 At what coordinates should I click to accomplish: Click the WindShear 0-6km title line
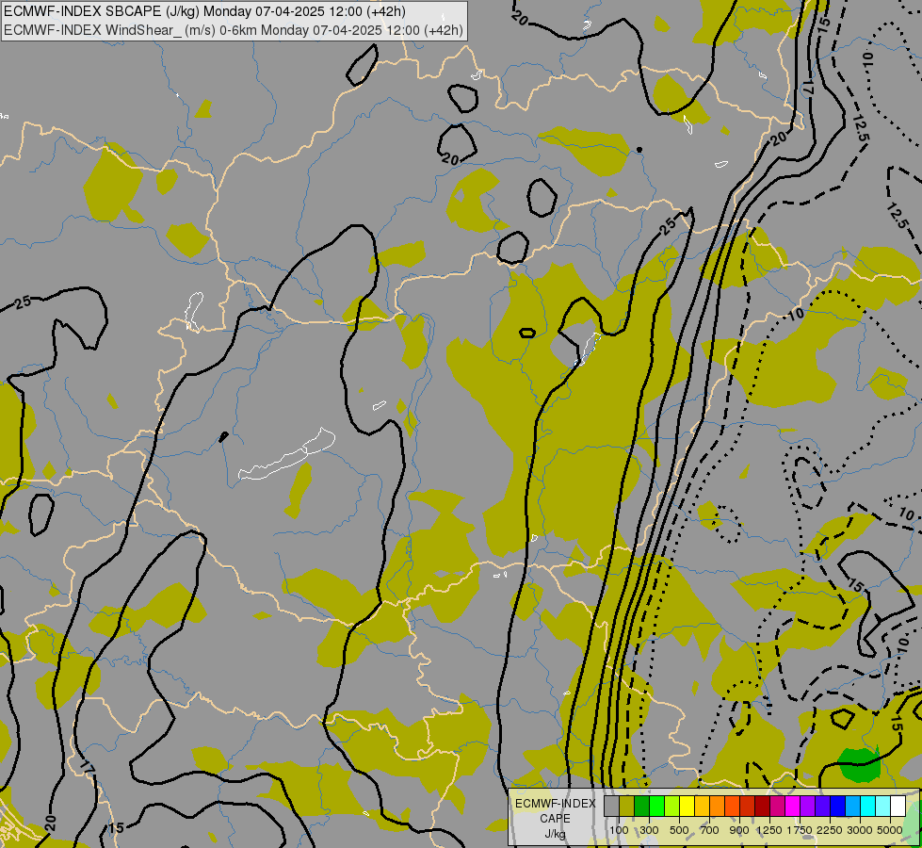click(234, 30)
